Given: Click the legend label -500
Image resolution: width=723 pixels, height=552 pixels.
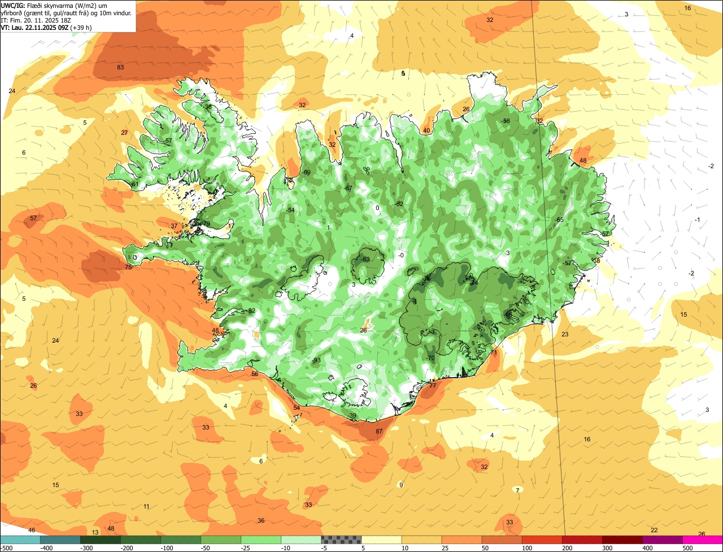Looking at the screenshot, I should tap(6, 547).
